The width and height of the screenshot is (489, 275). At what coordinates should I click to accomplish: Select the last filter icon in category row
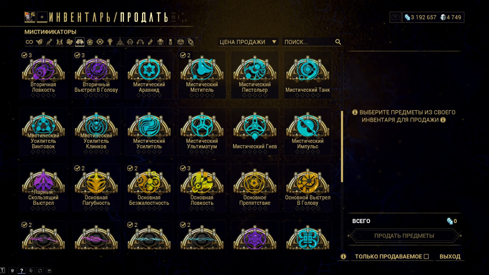[191, 42]
